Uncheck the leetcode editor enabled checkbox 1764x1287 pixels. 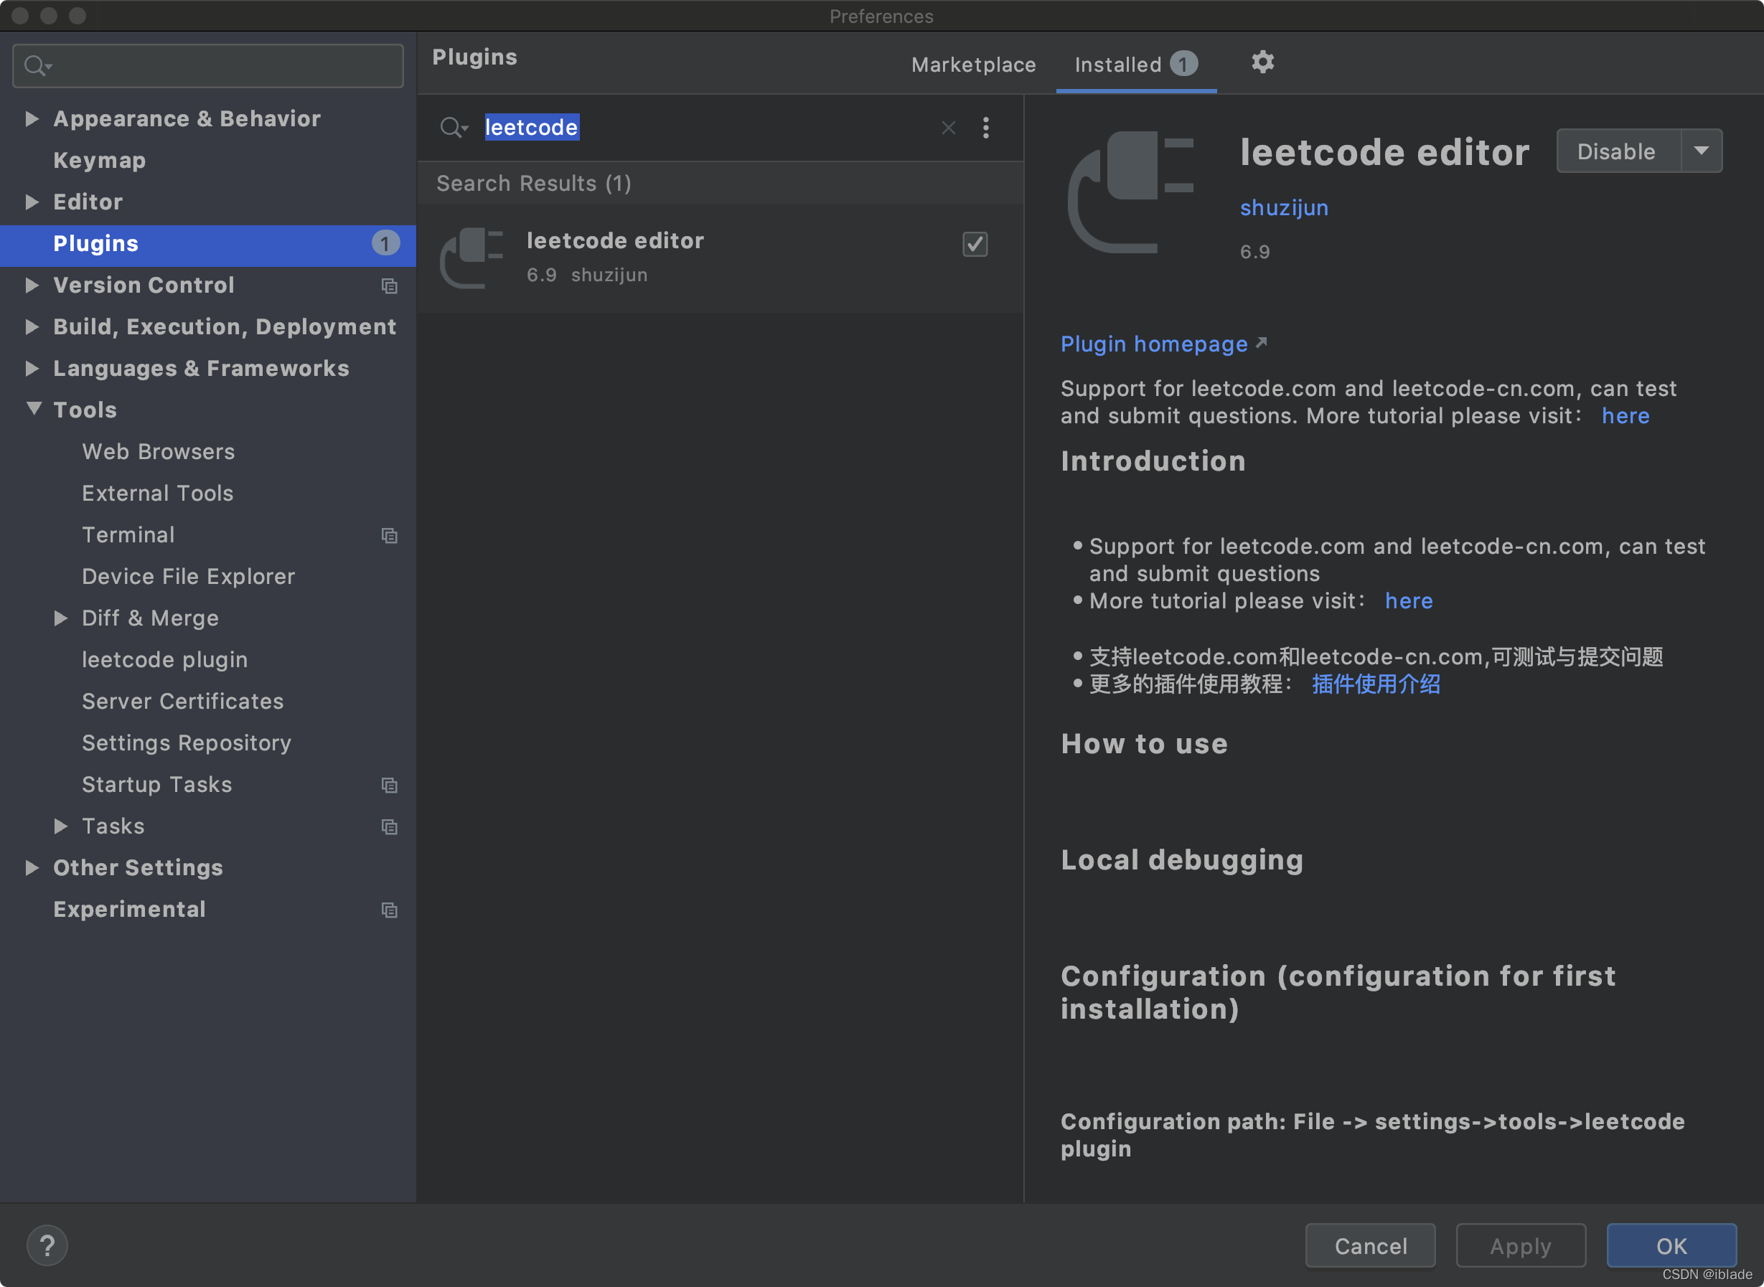click(x=975, y=244)
